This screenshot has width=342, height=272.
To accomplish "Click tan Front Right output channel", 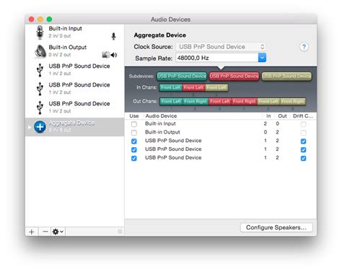I will tap(293, 101).
